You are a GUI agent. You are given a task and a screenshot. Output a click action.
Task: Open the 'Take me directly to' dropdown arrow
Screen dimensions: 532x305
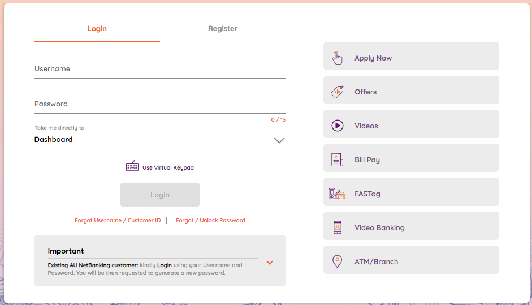point(279,140)
